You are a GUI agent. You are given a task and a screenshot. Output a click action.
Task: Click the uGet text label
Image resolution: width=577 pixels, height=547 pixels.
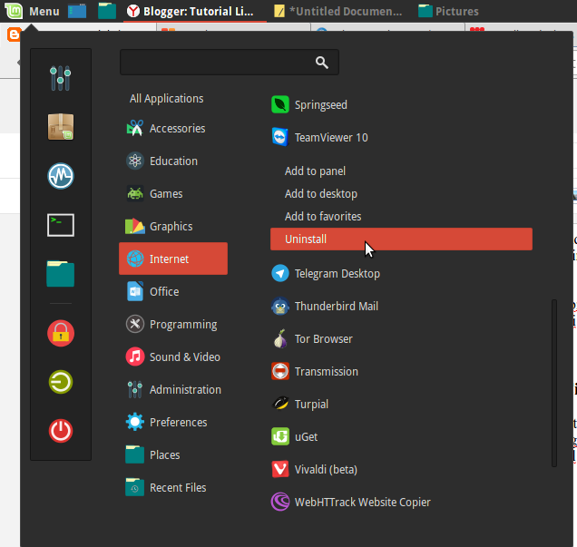tap(306, 437)
